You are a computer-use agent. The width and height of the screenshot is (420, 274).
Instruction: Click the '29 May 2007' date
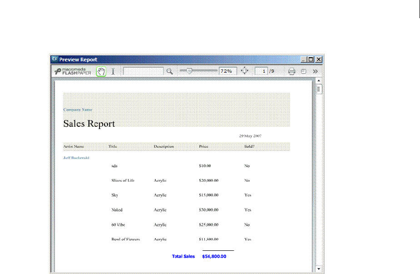click(250, 136)
